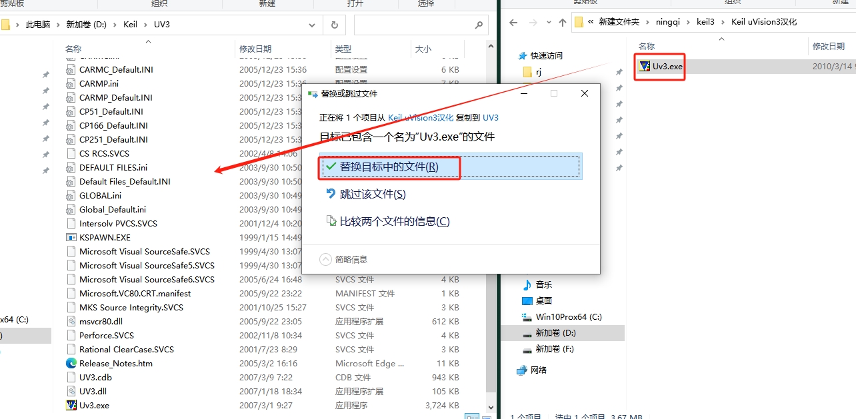This screenshot has height=419, width=856.
Task: Click the Network icon in the navigation pane
Action: coord(522,370)
